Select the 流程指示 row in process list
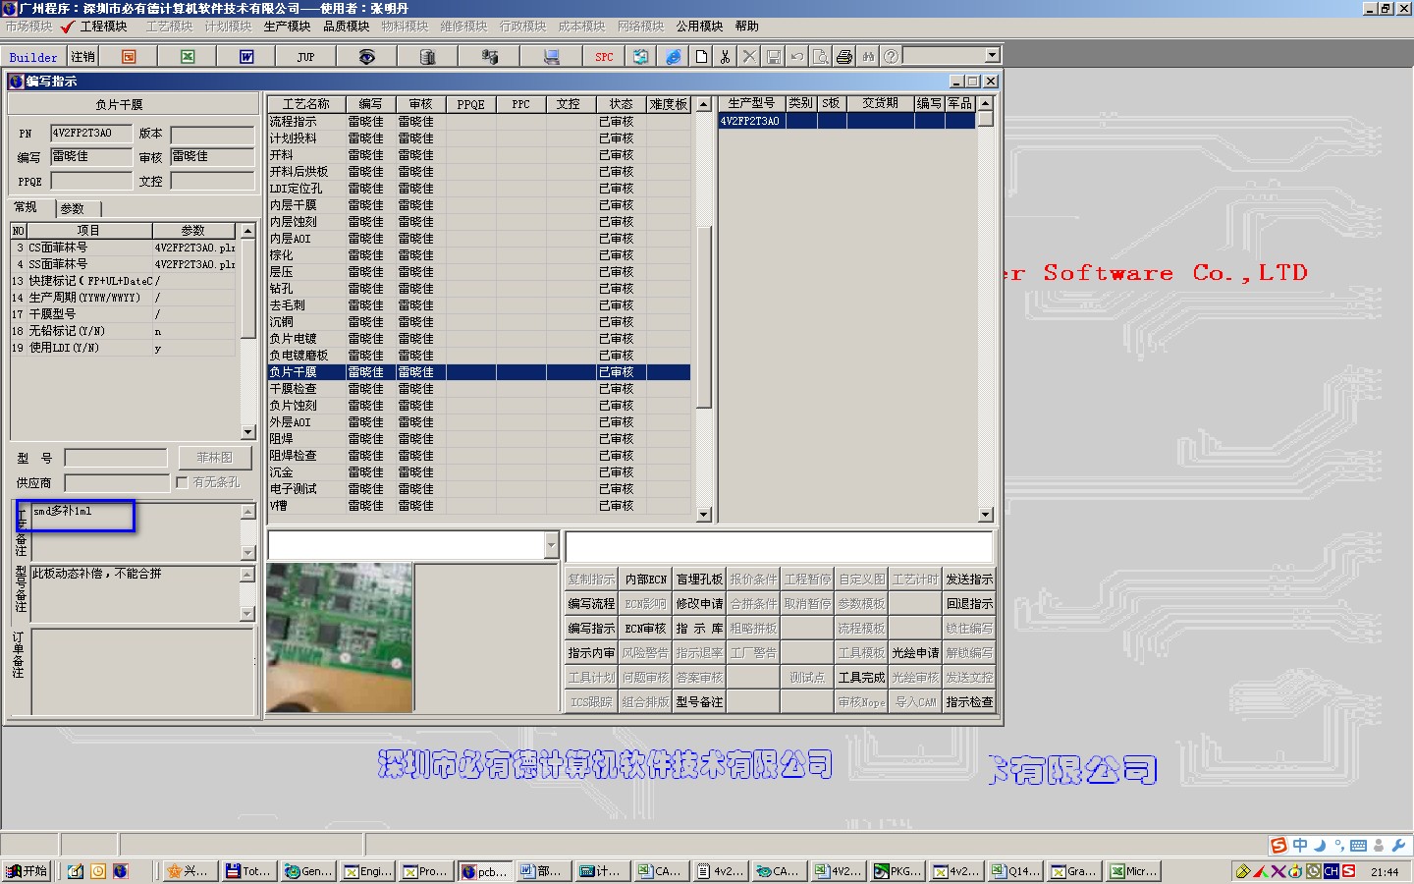 point(479,122)
